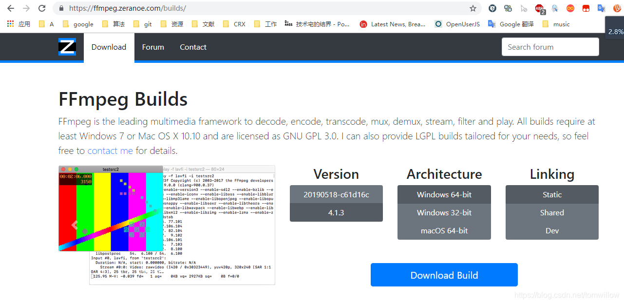This screenshot has height=304, width=624.
Task: Open the 文献 bookmark folder
Action: (x=203, y=24)
